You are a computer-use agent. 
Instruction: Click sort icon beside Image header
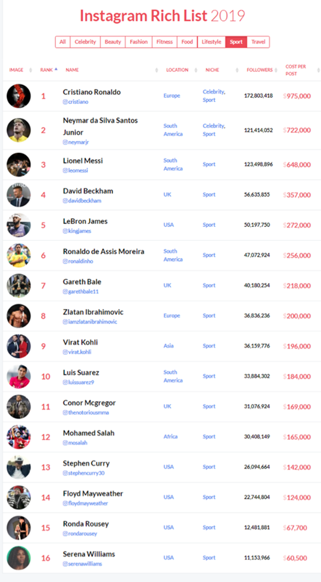[30, 70]
